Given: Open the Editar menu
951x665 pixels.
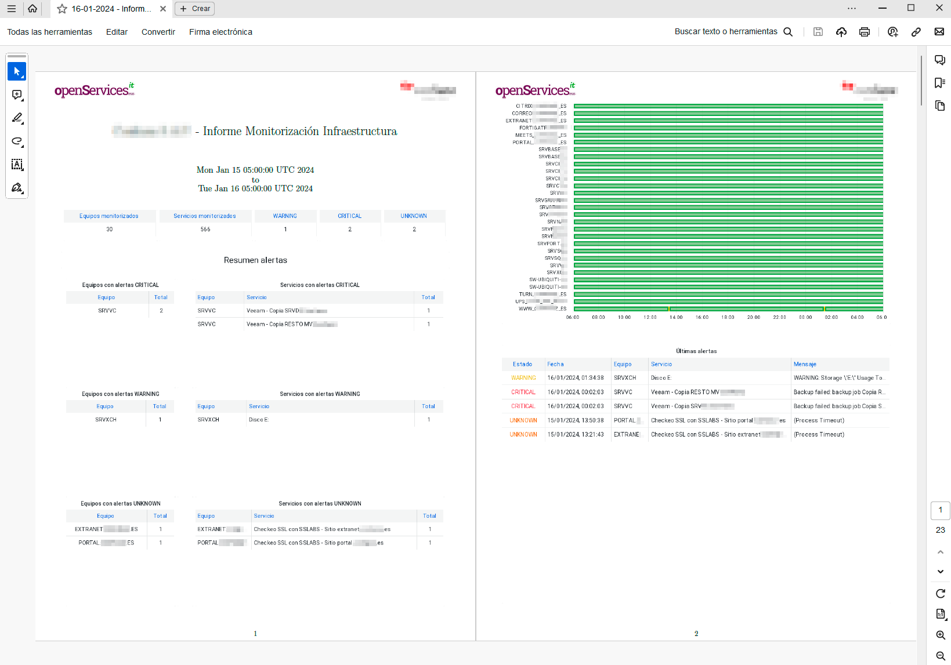Looking at the screenshot, I should pyautogui.click(x=117, y=32).
